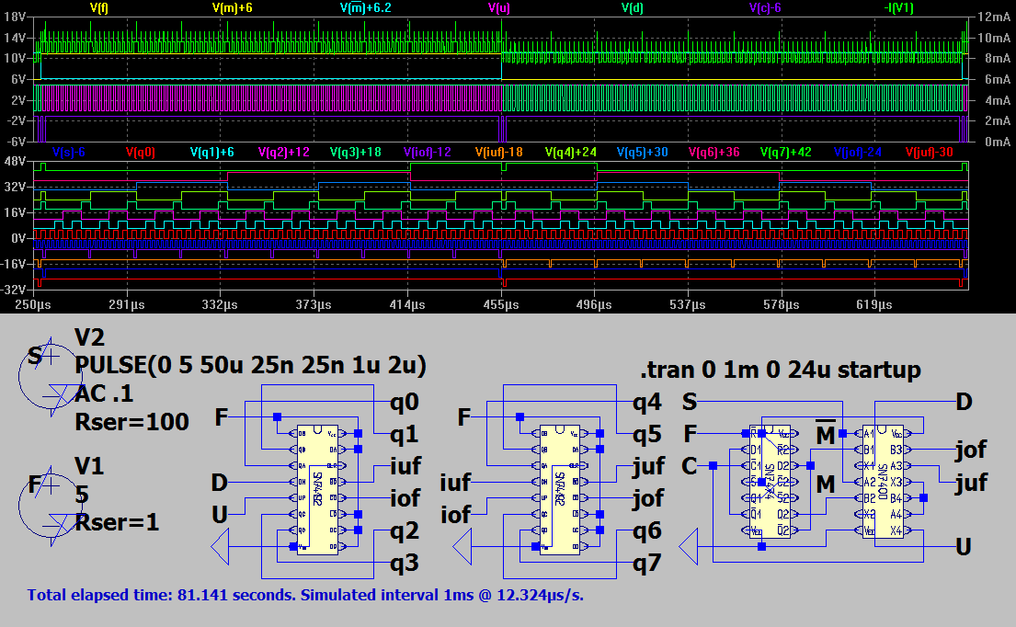Click the V(f) trace label
This screenshot has height=627, width=1016.
[x=99, y=7]
